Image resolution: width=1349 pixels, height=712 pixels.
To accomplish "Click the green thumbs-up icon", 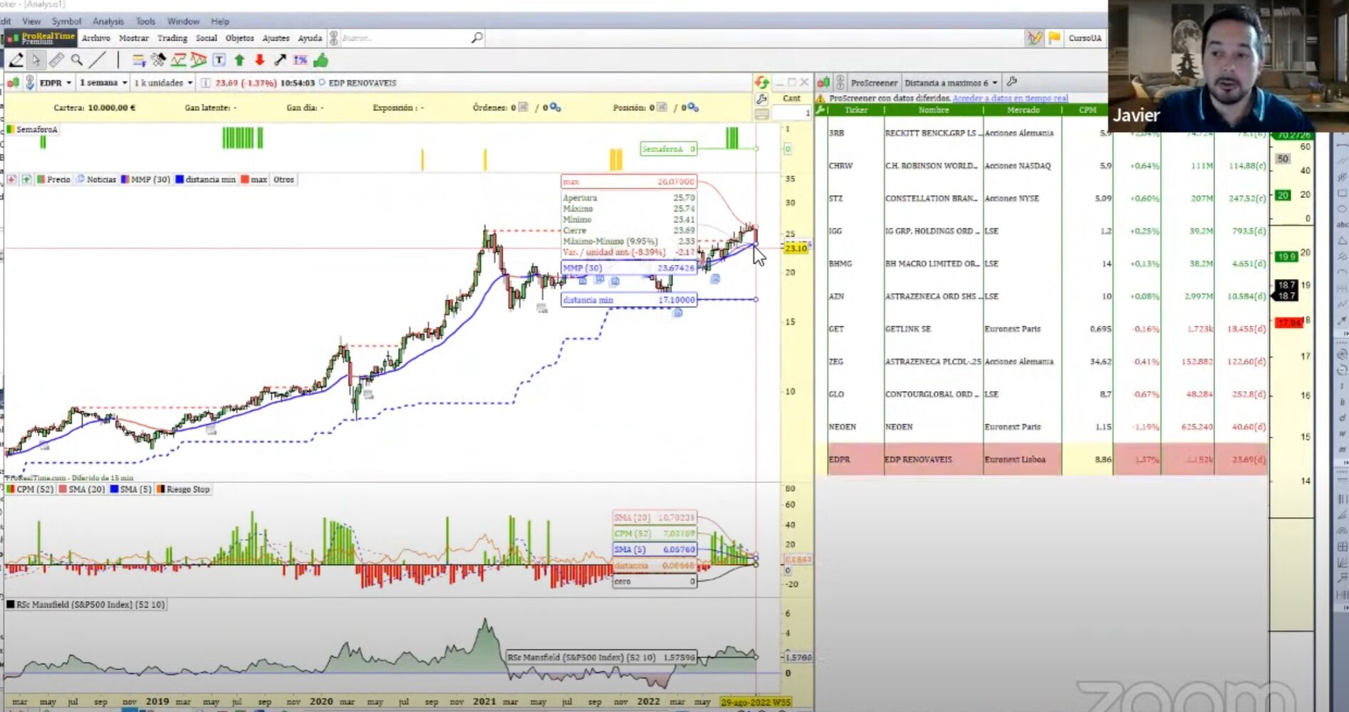I will coord(321,61).
